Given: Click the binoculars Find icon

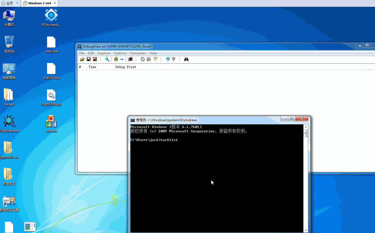Looking at the screenshot, I should tap(186, 59).
